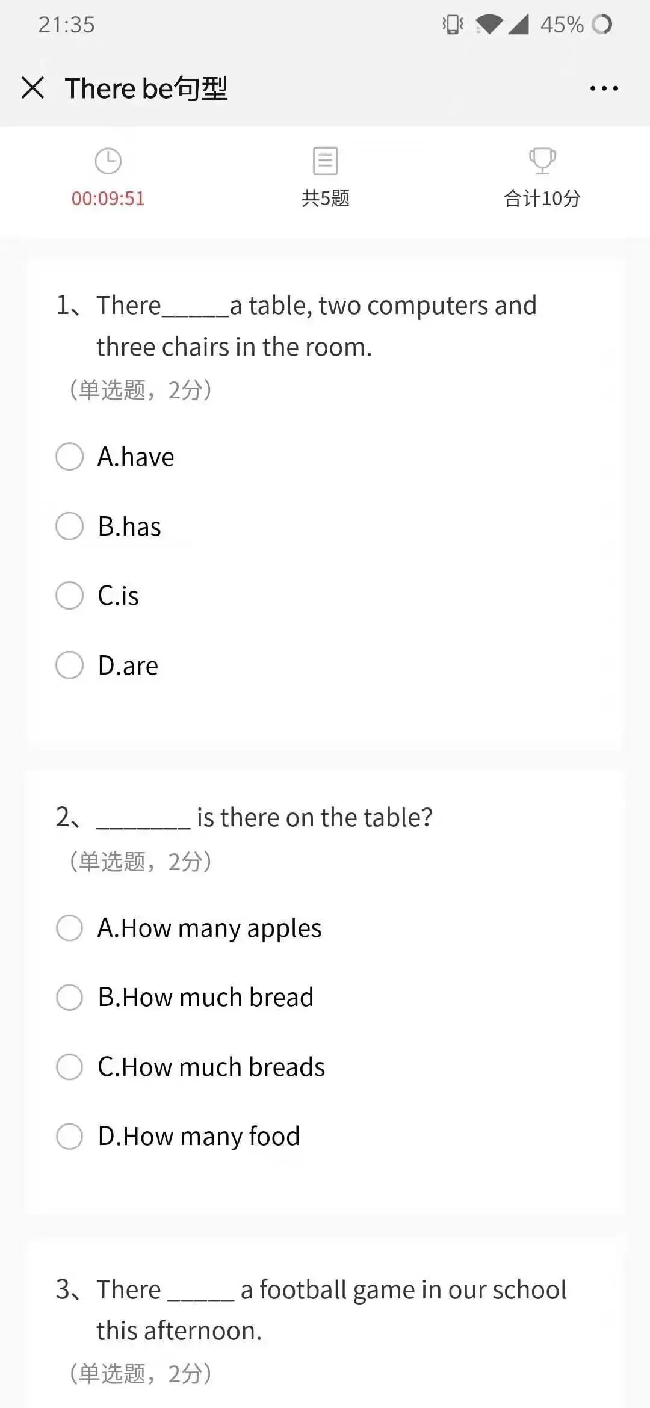Choose B.How much bread option

coord(70,998)
